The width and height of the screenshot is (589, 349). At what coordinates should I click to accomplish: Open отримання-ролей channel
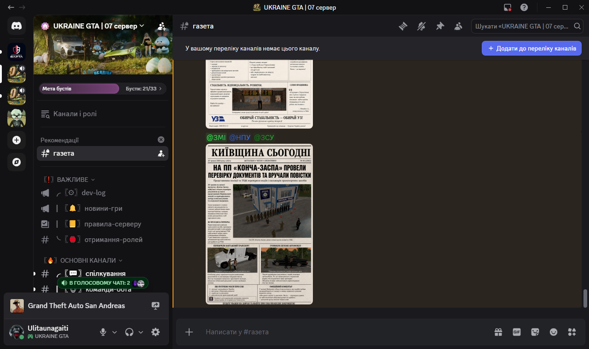coord(102,240)
